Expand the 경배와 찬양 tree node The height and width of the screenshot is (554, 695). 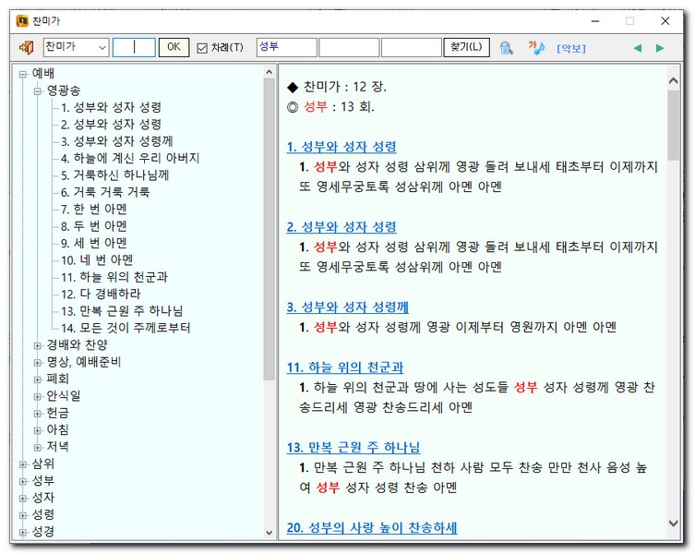coord(38,344)
